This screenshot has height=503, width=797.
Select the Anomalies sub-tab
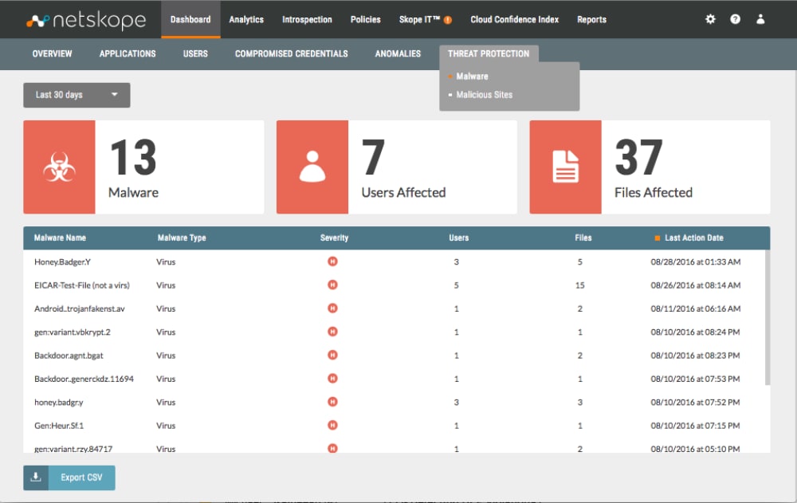(x=398, y=54)
